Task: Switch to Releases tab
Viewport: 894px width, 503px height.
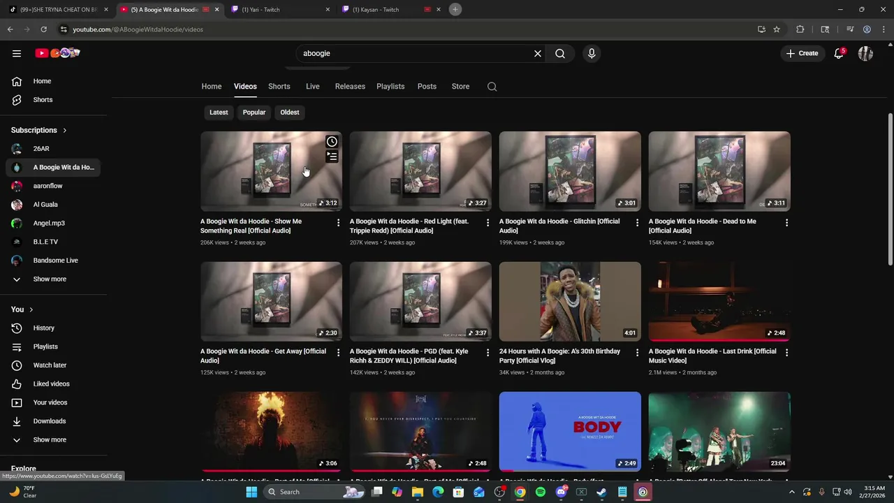Action: tap(350, 87)
